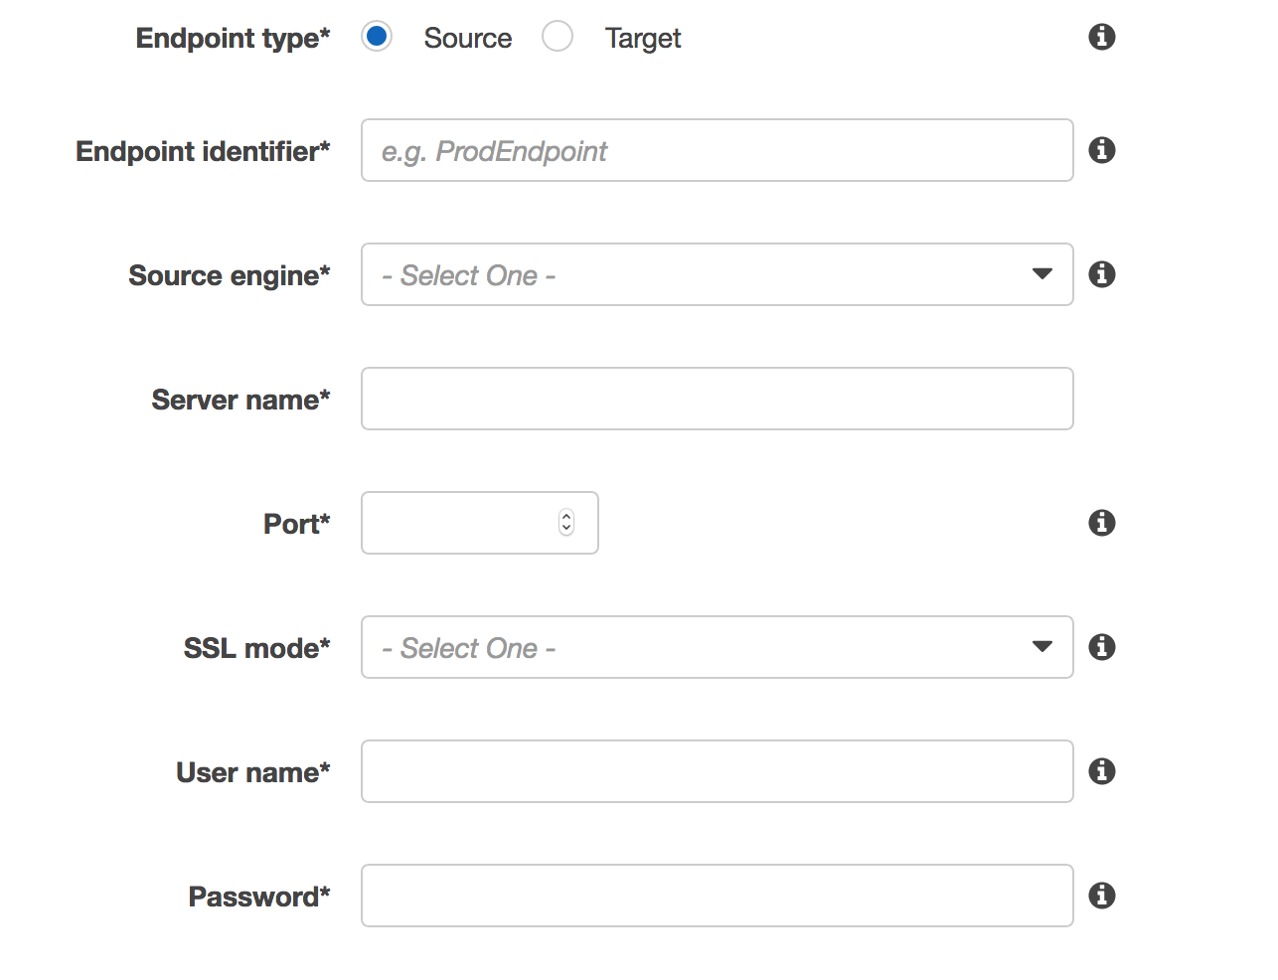Show the SSL mode info tooltip icon

[x=1101, y=647]
